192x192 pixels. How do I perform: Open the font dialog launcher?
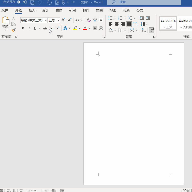click(x=104, y=37)
